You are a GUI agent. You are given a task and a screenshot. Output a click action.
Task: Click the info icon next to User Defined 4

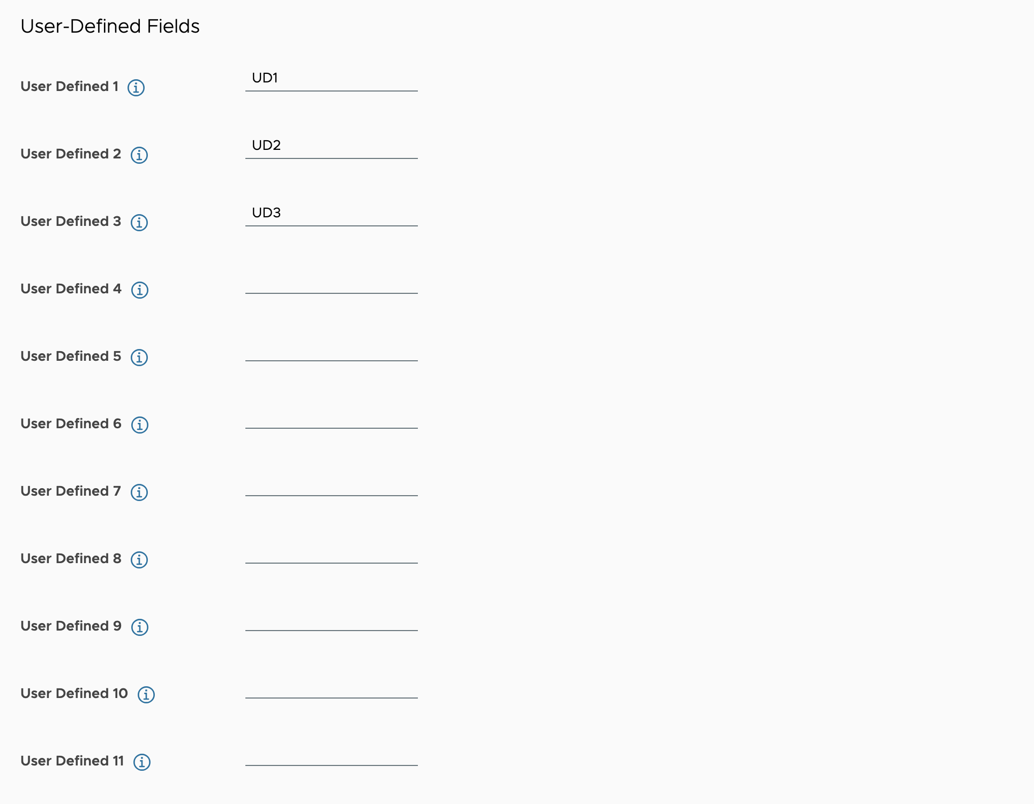tap(139, 289)
